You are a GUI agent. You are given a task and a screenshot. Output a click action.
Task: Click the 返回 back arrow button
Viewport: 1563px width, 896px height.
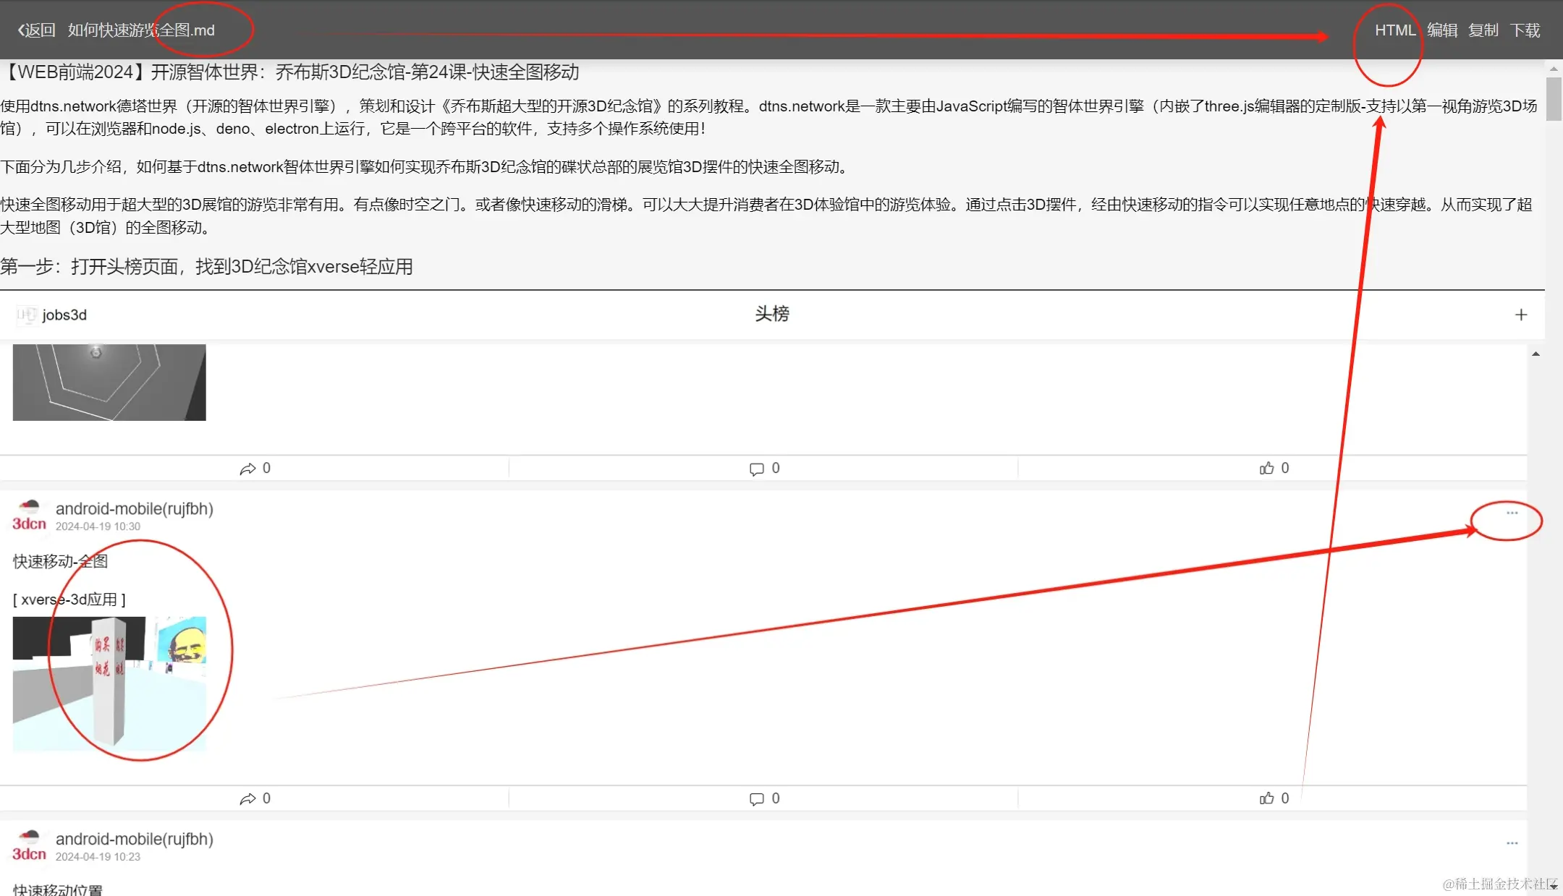(x=36, y=30)
